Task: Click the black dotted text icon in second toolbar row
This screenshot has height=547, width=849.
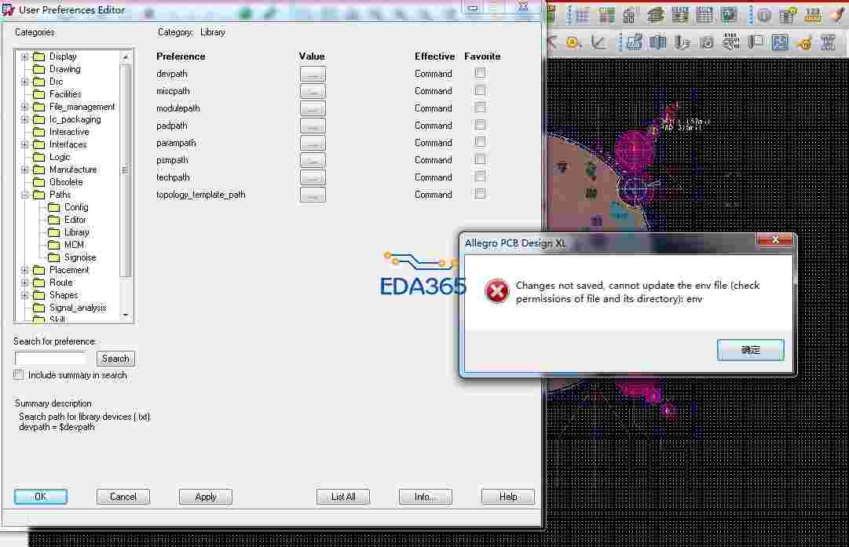Action: pyautogui.click(x=731, y=42)
